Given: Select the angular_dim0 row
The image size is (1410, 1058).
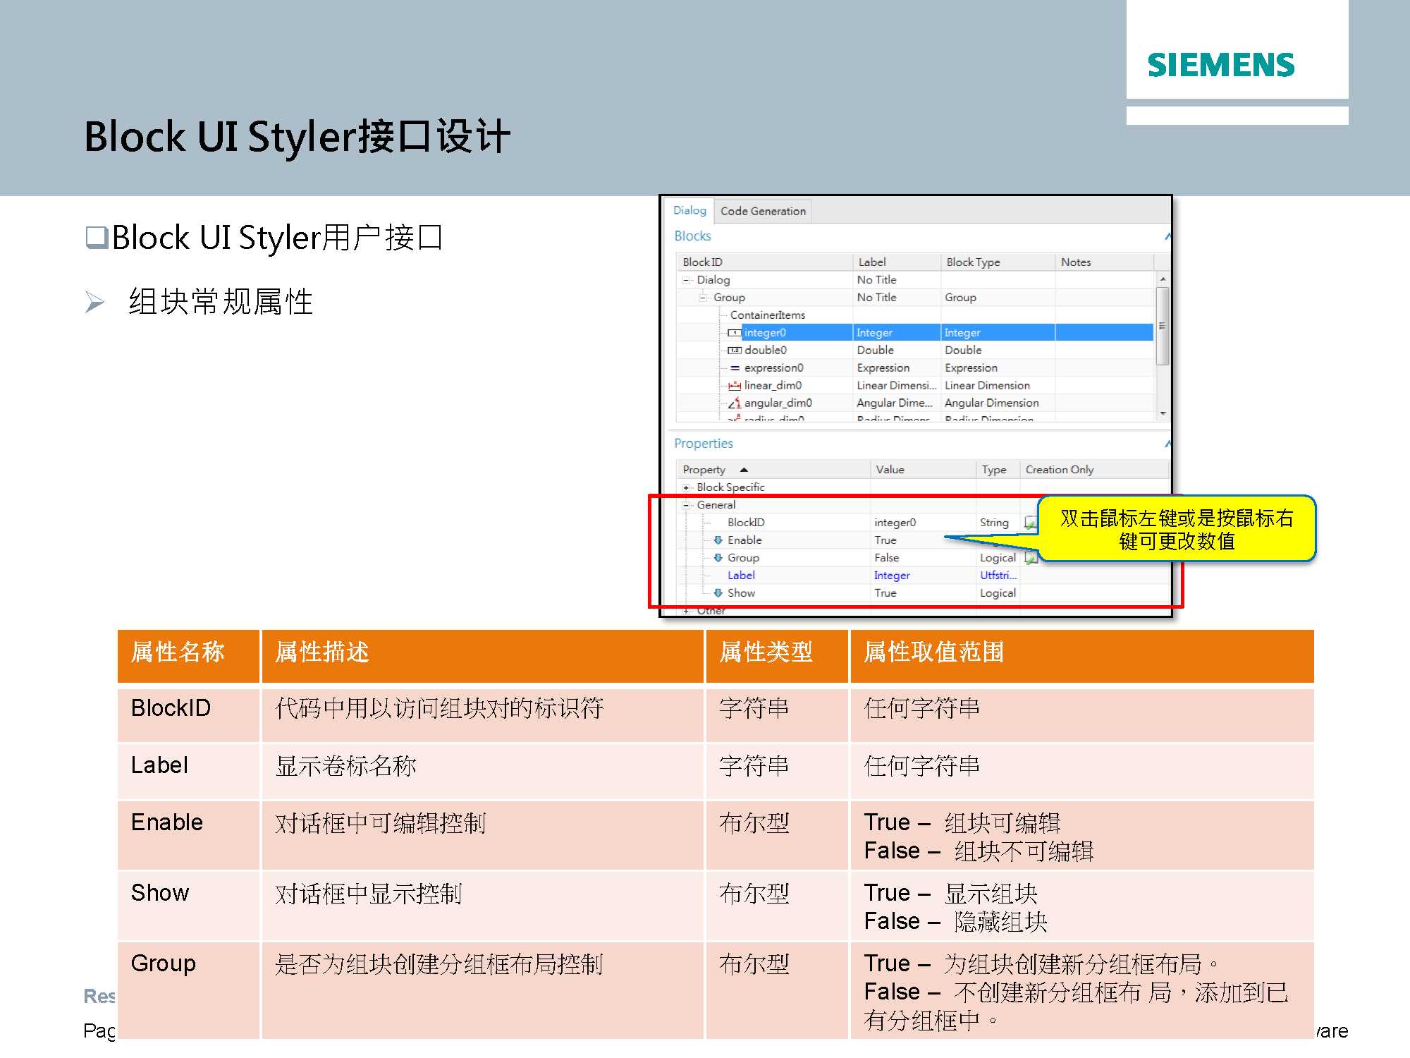Looking at the screenshot, I should tap(915, 403).
